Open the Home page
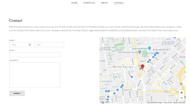 pyautogui.click(x=74, y=3)
